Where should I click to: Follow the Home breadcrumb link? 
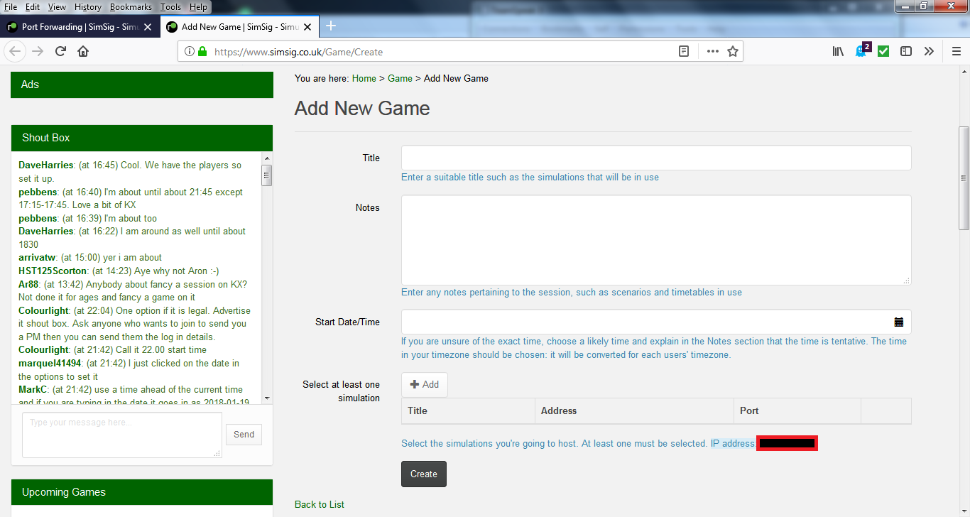click(x=364, y=78)
